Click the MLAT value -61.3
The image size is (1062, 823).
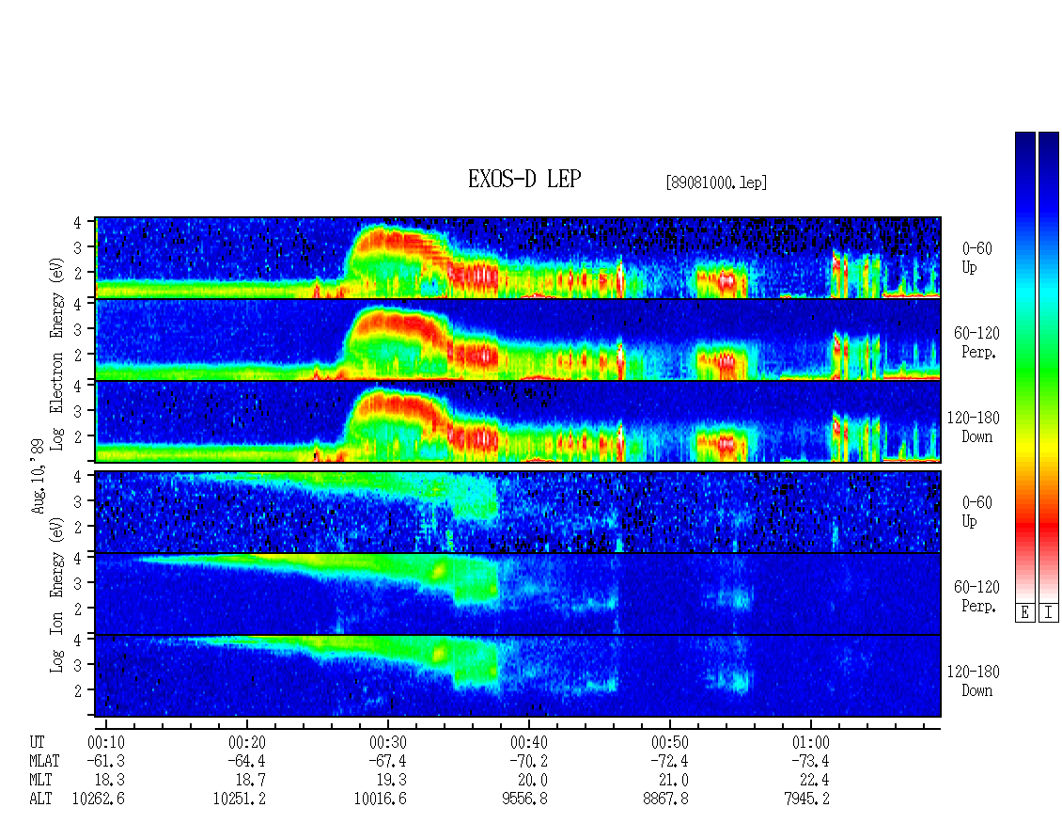105,761
